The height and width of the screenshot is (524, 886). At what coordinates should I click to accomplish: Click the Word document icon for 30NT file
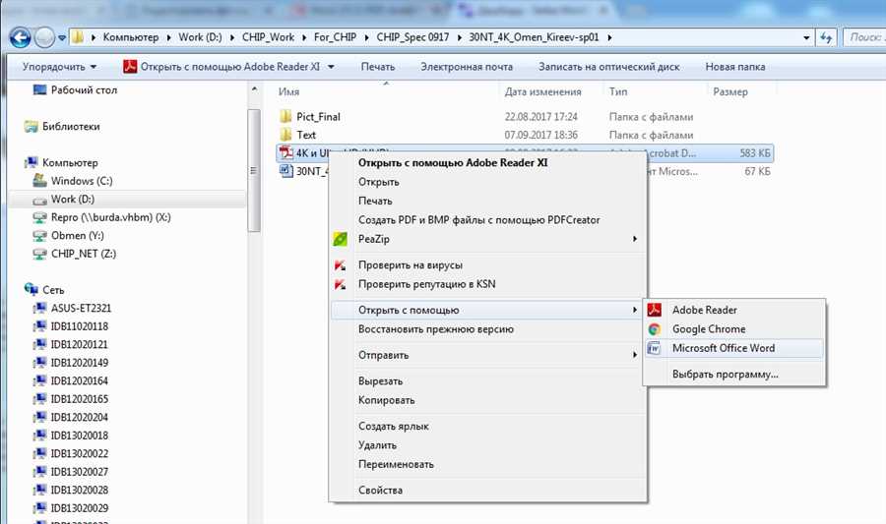(x=285, y=170)
